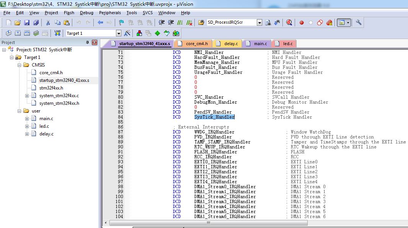Click the Kill All Breakpoints icon

click(329, 23)
